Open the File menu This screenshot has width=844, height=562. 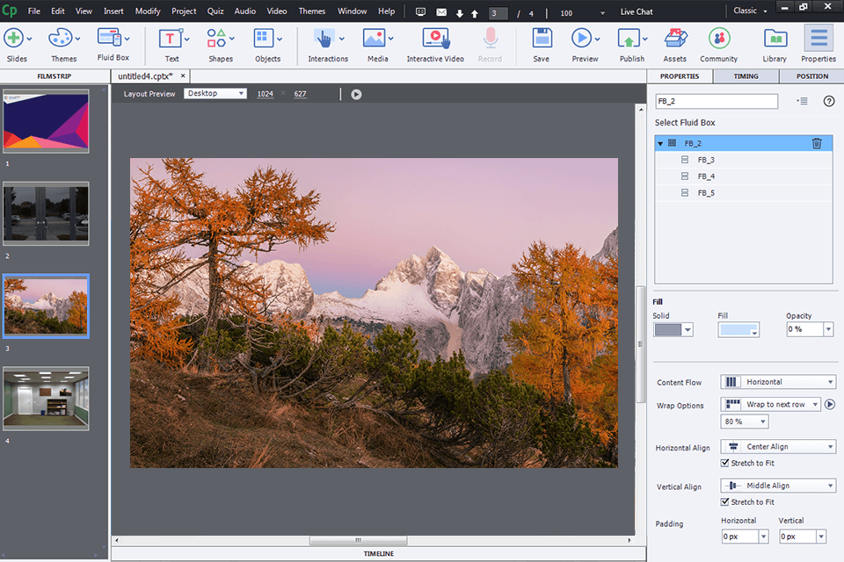[34, 11]
